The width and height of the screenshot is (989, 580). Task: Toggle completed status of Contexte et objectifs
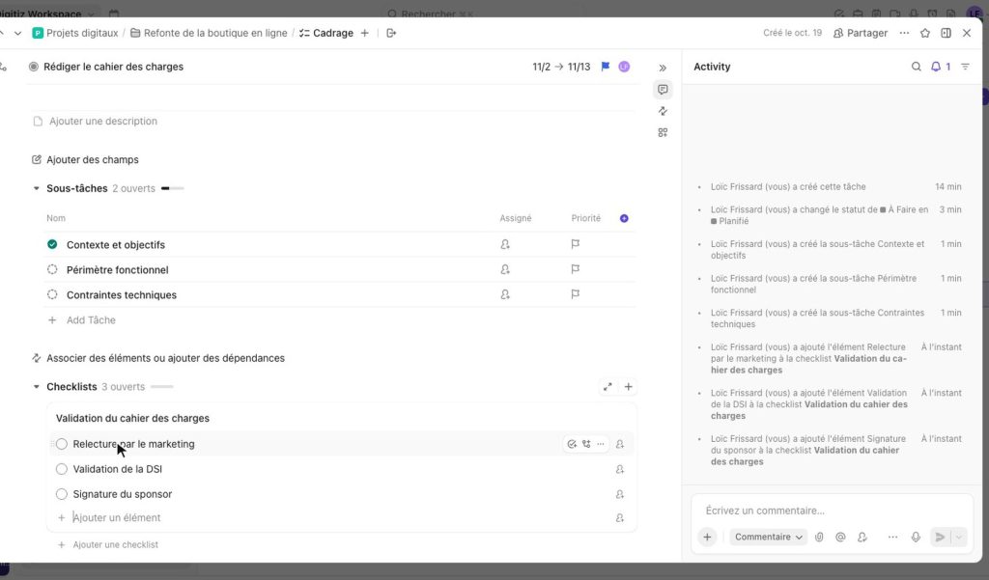pos(52,244)
